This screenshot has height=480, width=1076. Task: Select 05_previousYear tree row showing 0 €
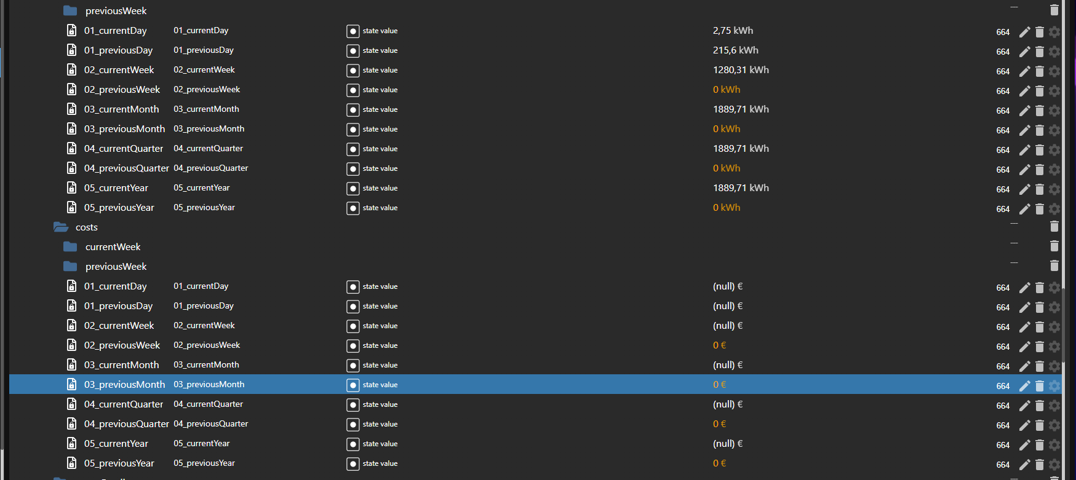tap(119, 463)
